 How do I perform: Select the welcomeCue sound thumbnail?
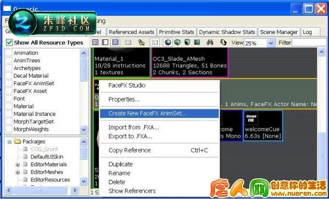pyautogui.click(x=263, y=125)
